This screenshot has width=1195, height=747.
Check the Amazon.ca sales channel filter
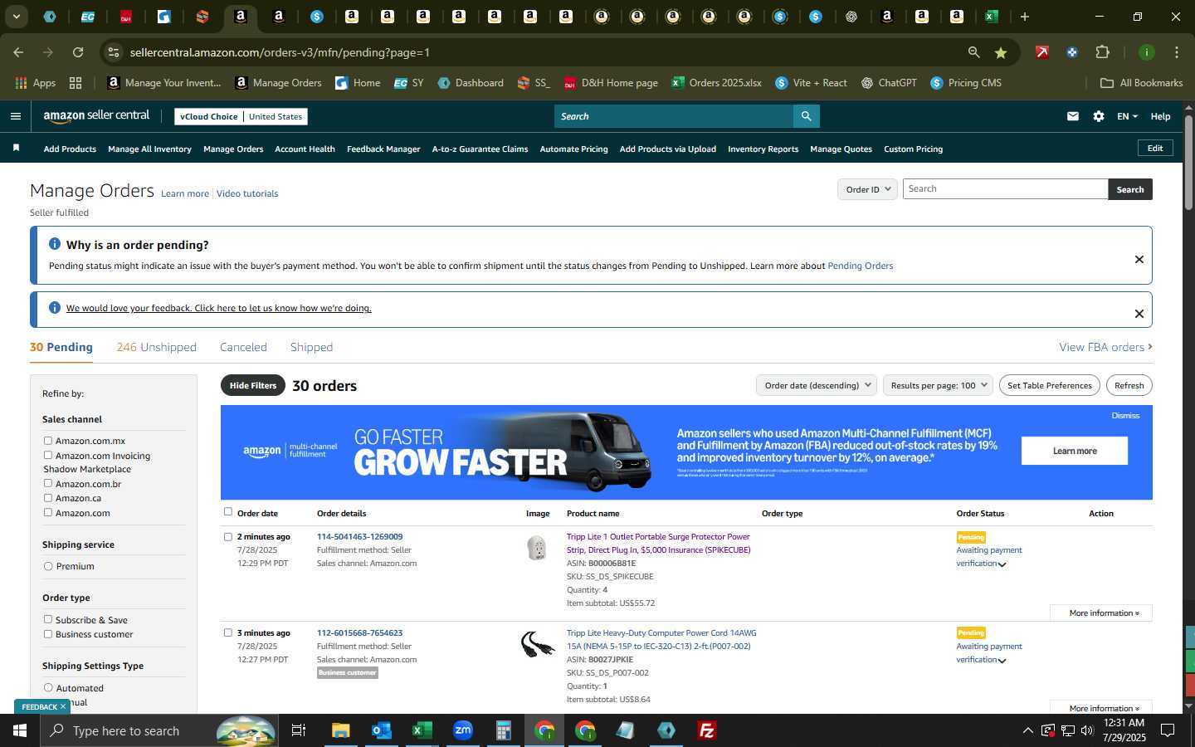[x=48, y=498]
